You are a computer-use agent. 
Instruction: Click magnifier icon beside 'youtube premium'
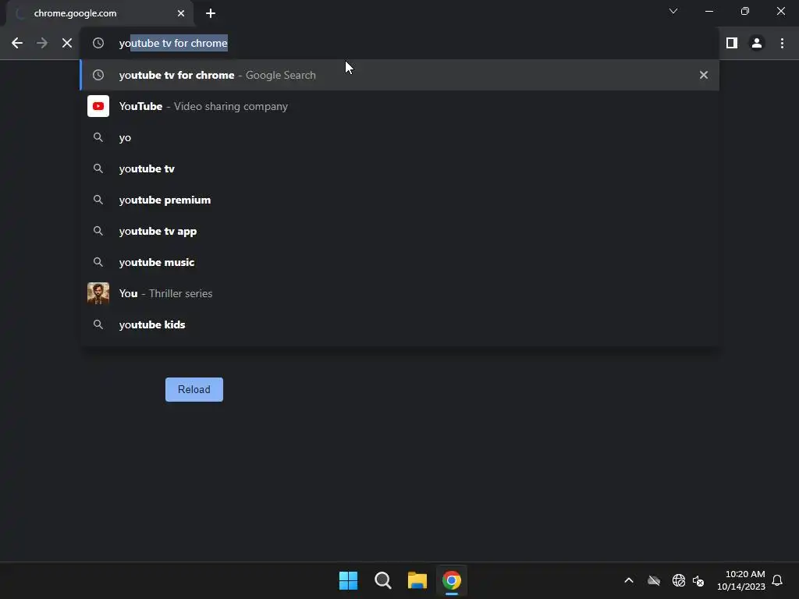[98, 200]
